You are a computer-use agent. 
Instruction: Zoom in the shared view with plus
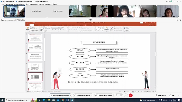tap(94, 20)
